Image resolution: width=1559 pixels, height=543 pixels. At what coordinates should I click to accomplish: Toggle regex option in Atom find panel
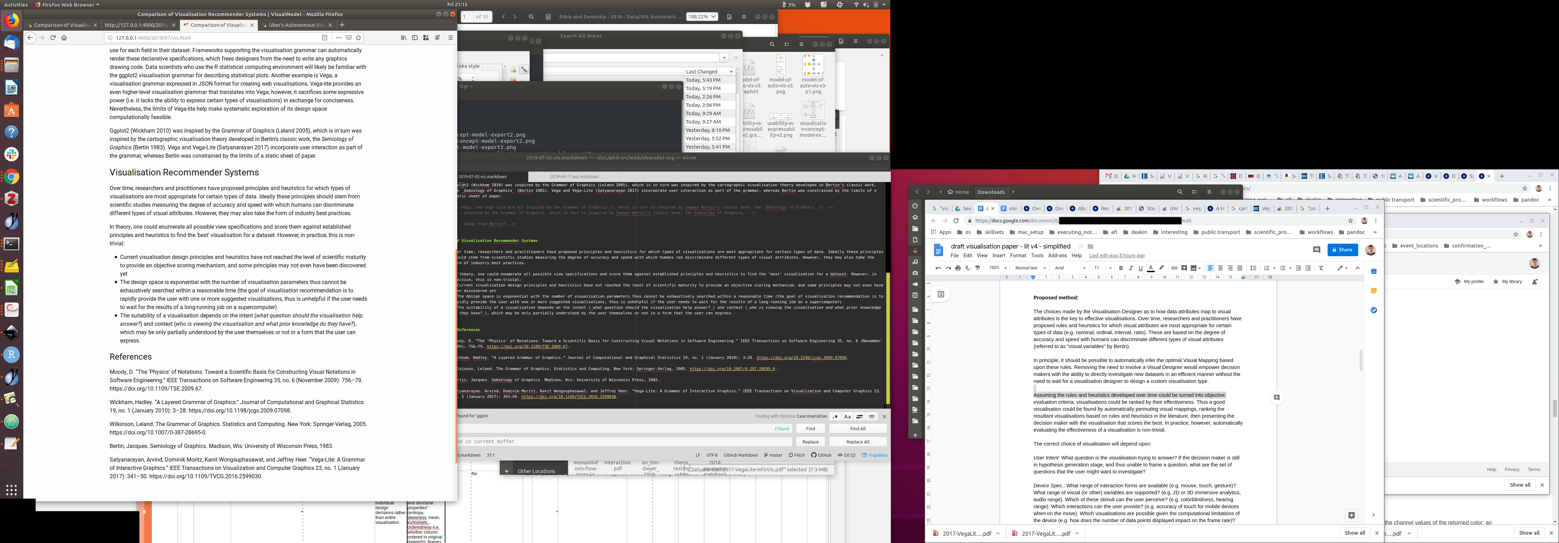tap(835, 417)
